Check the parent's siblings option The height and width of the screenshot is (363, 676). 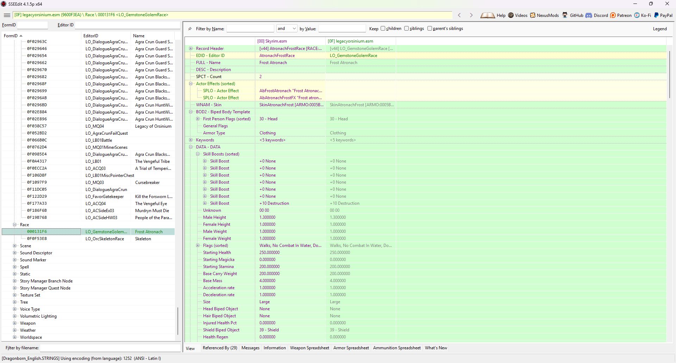point(430,28)
